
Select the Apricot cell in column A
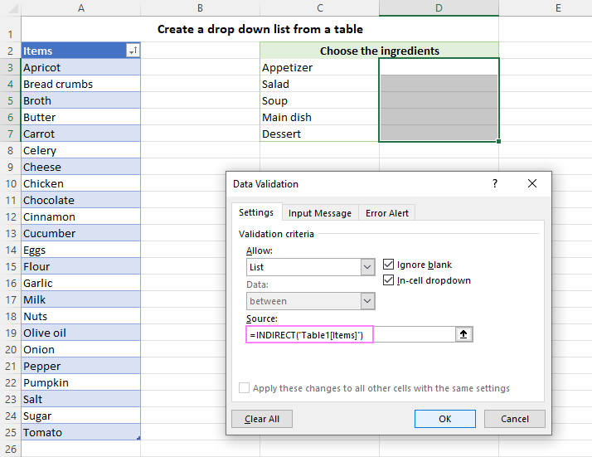point(80,67)
